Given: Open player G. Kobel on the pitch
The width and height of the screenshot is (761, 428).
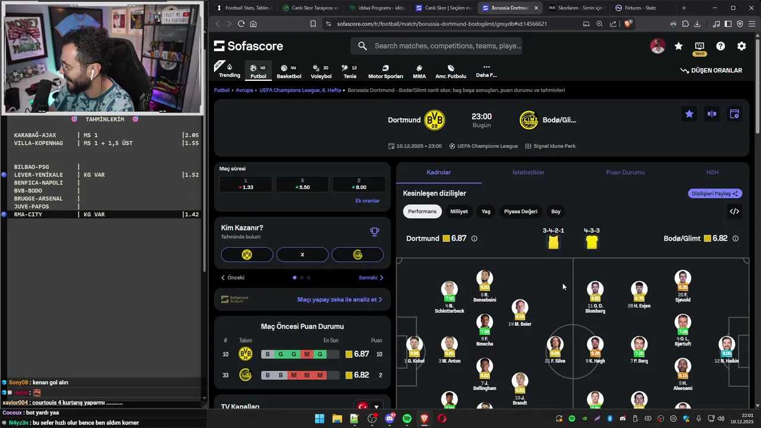Looking at the screenshot, I should 414,350.
